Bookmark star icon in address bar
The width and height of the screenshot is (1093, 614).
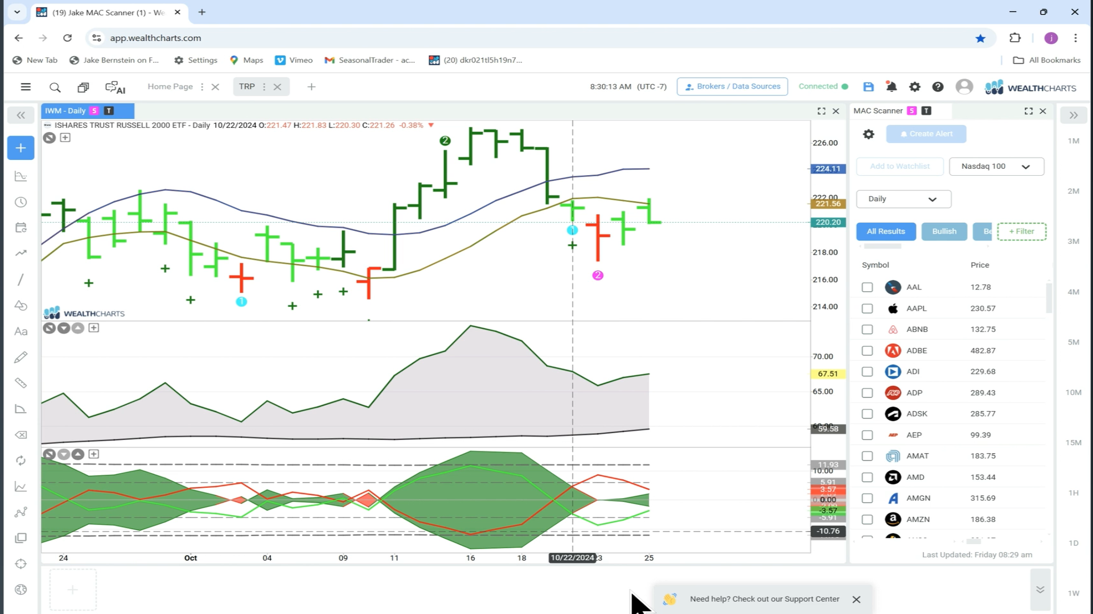coord(980,38)
